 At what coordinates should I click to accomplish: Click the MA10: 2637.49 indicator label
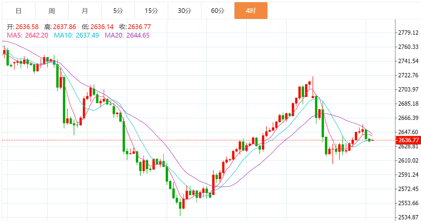pos(76,35)
